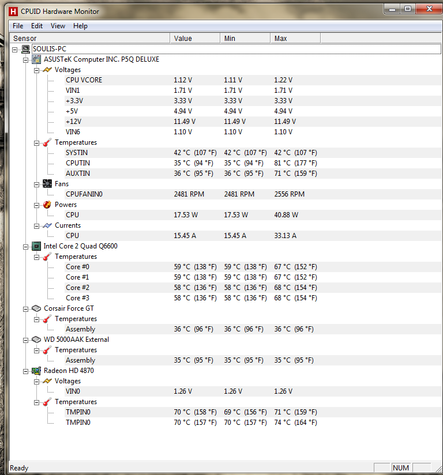
Task: Click the SOULIS-PC computer icon
Action: pyautogui.click(x=25, y=49)
